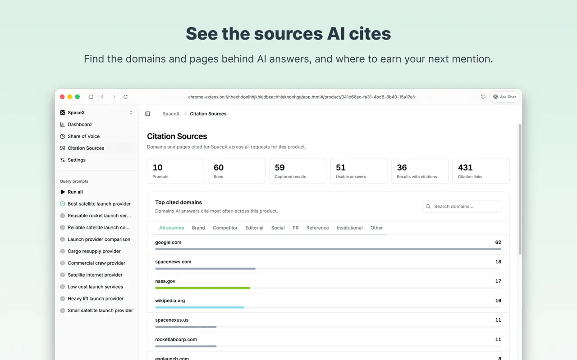Open the Launch provider comparison prompt

99,239
